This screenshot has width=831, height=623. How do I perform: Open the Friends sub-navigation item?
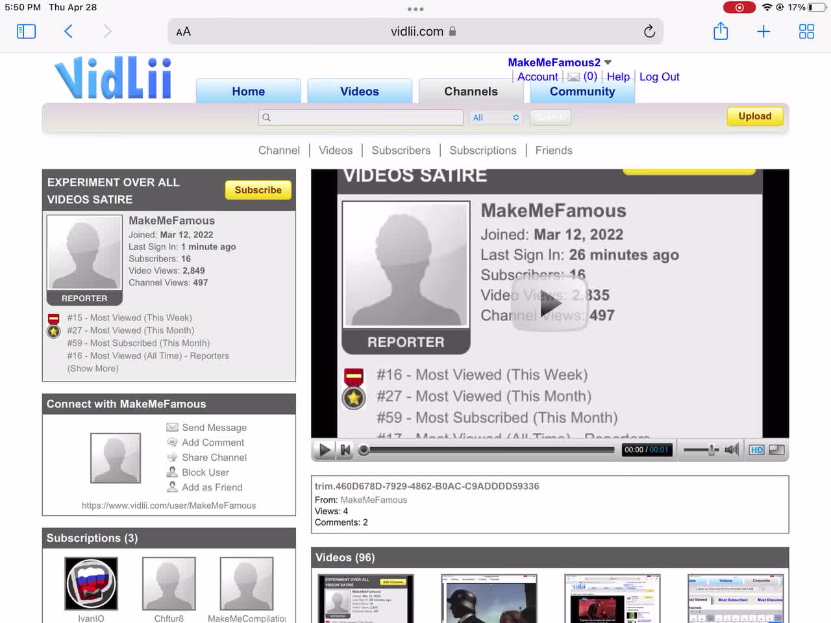(x=554, y=150)
